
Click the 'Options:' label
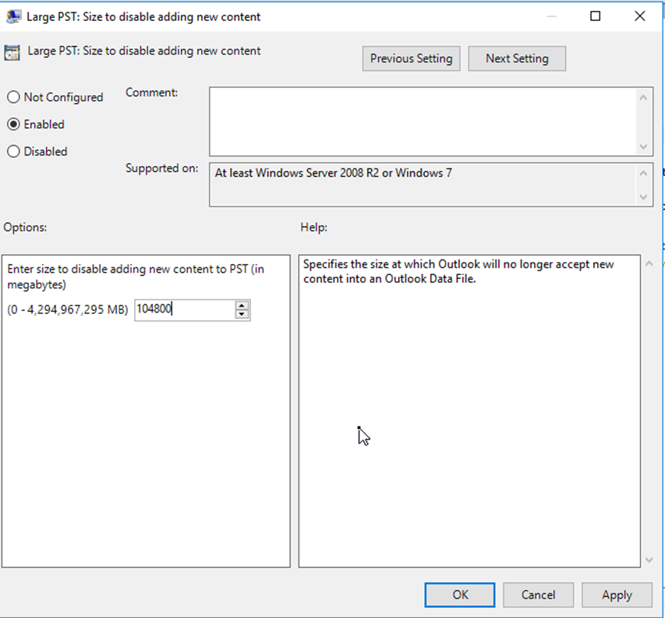(x=25, y=228)
